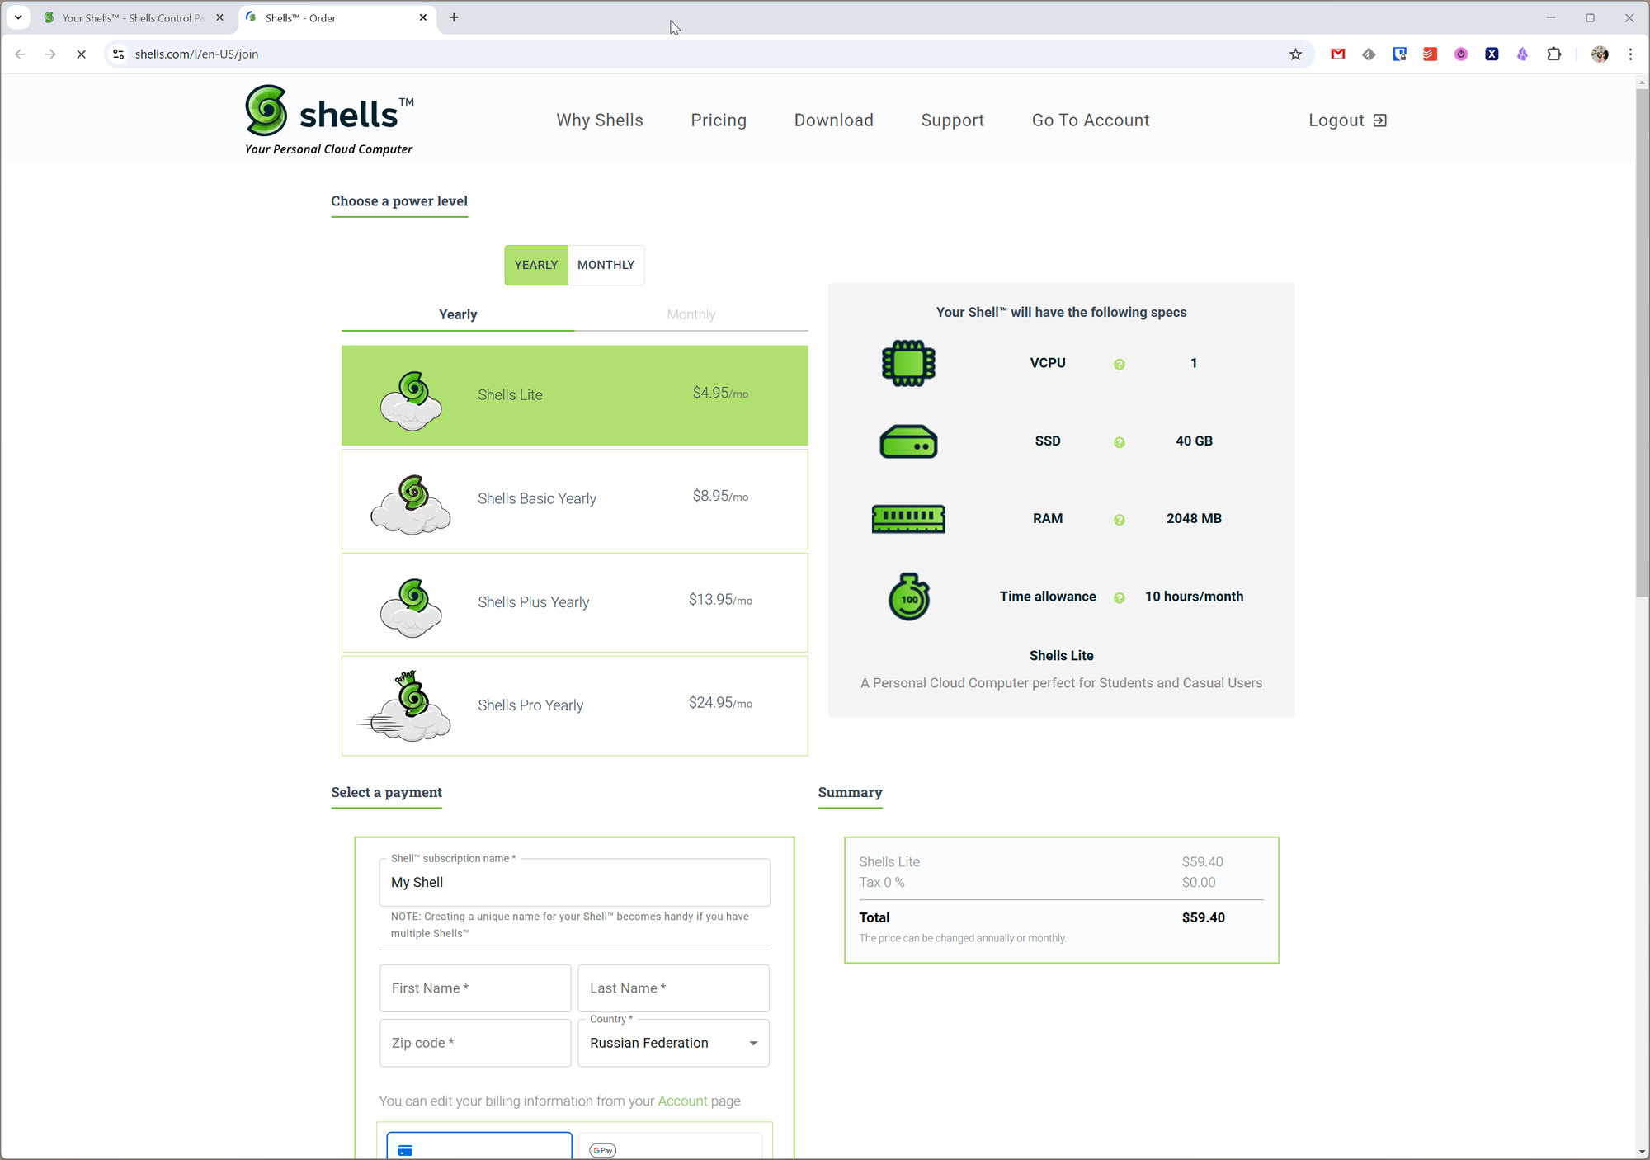
Task: Choose the Shells Pro Yearly plan
Action: [574, 705]
